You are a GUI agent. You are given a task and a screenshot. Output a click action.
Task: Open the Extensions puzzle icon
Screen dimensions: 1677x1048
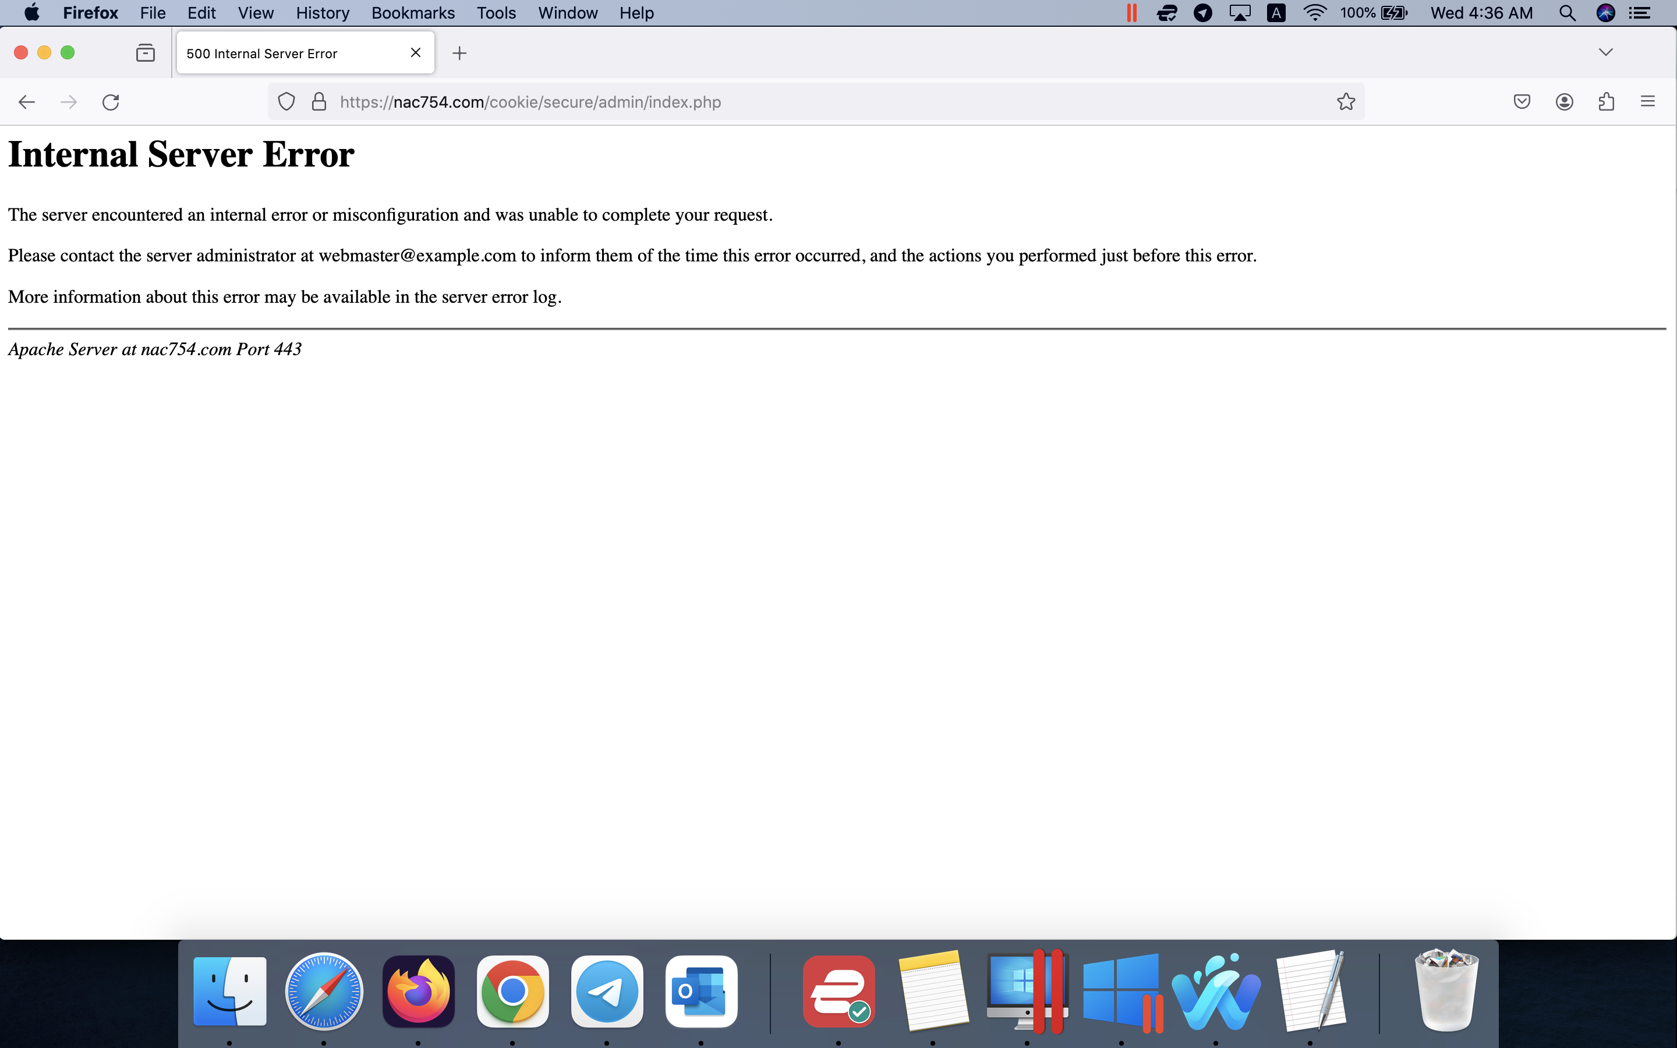(1607, 102)
